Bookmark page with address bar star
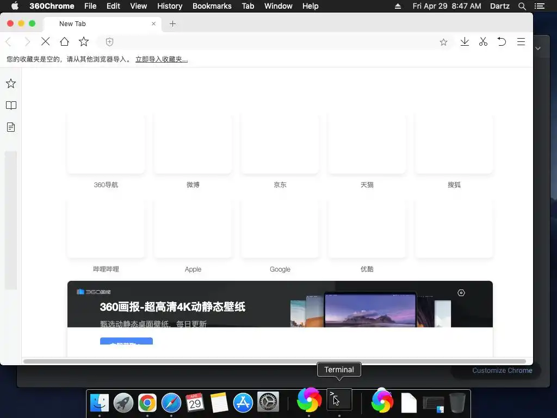This screenshot has width=557, height=418. (x=443, y=42)
